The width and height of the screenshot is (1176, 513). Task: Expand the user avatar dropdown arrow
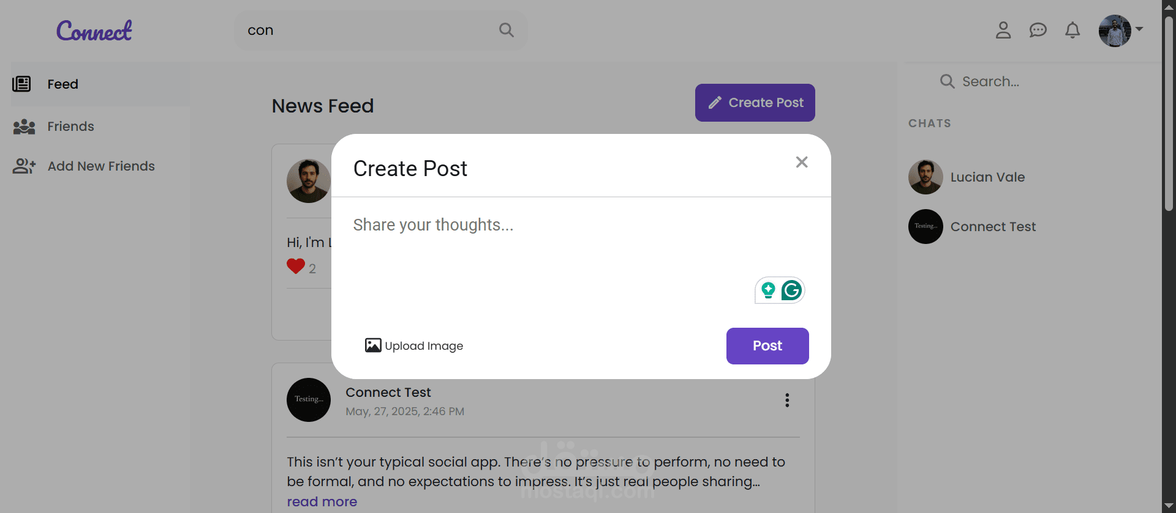(x=1139, y=29)
